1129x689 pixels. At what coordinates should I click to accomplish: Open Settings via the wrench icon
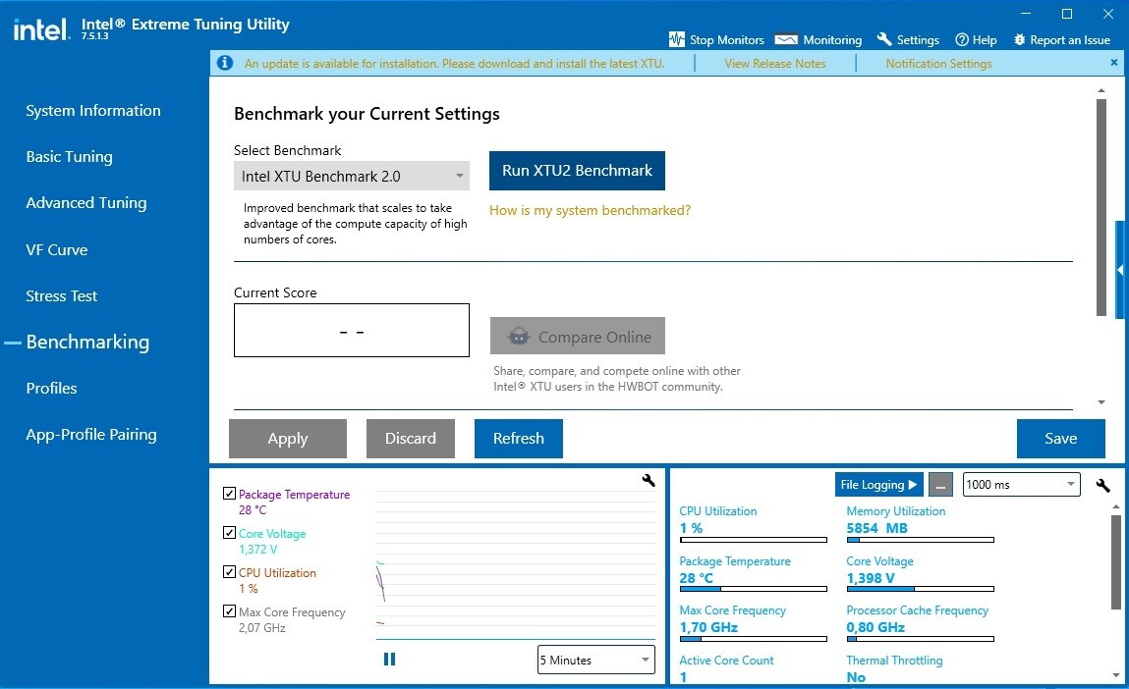(884, 40)
